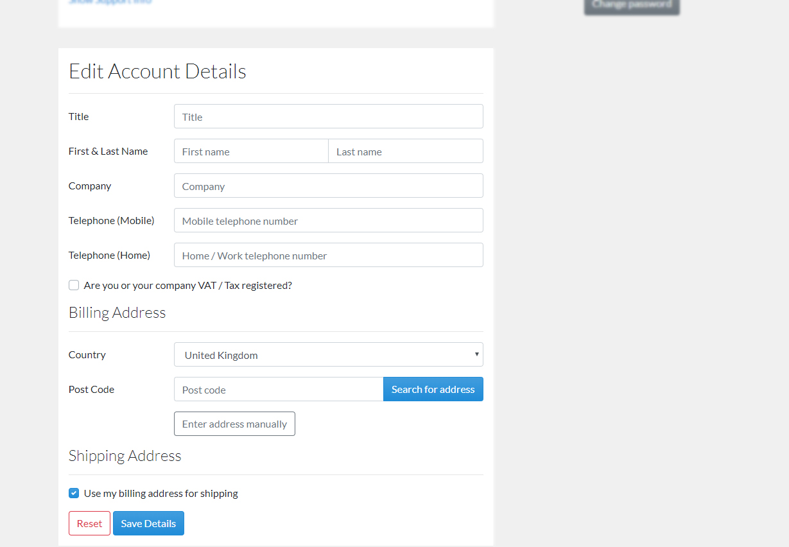Click into the First name text box
This screenshot has width=789, height=547.
point(251,152)
